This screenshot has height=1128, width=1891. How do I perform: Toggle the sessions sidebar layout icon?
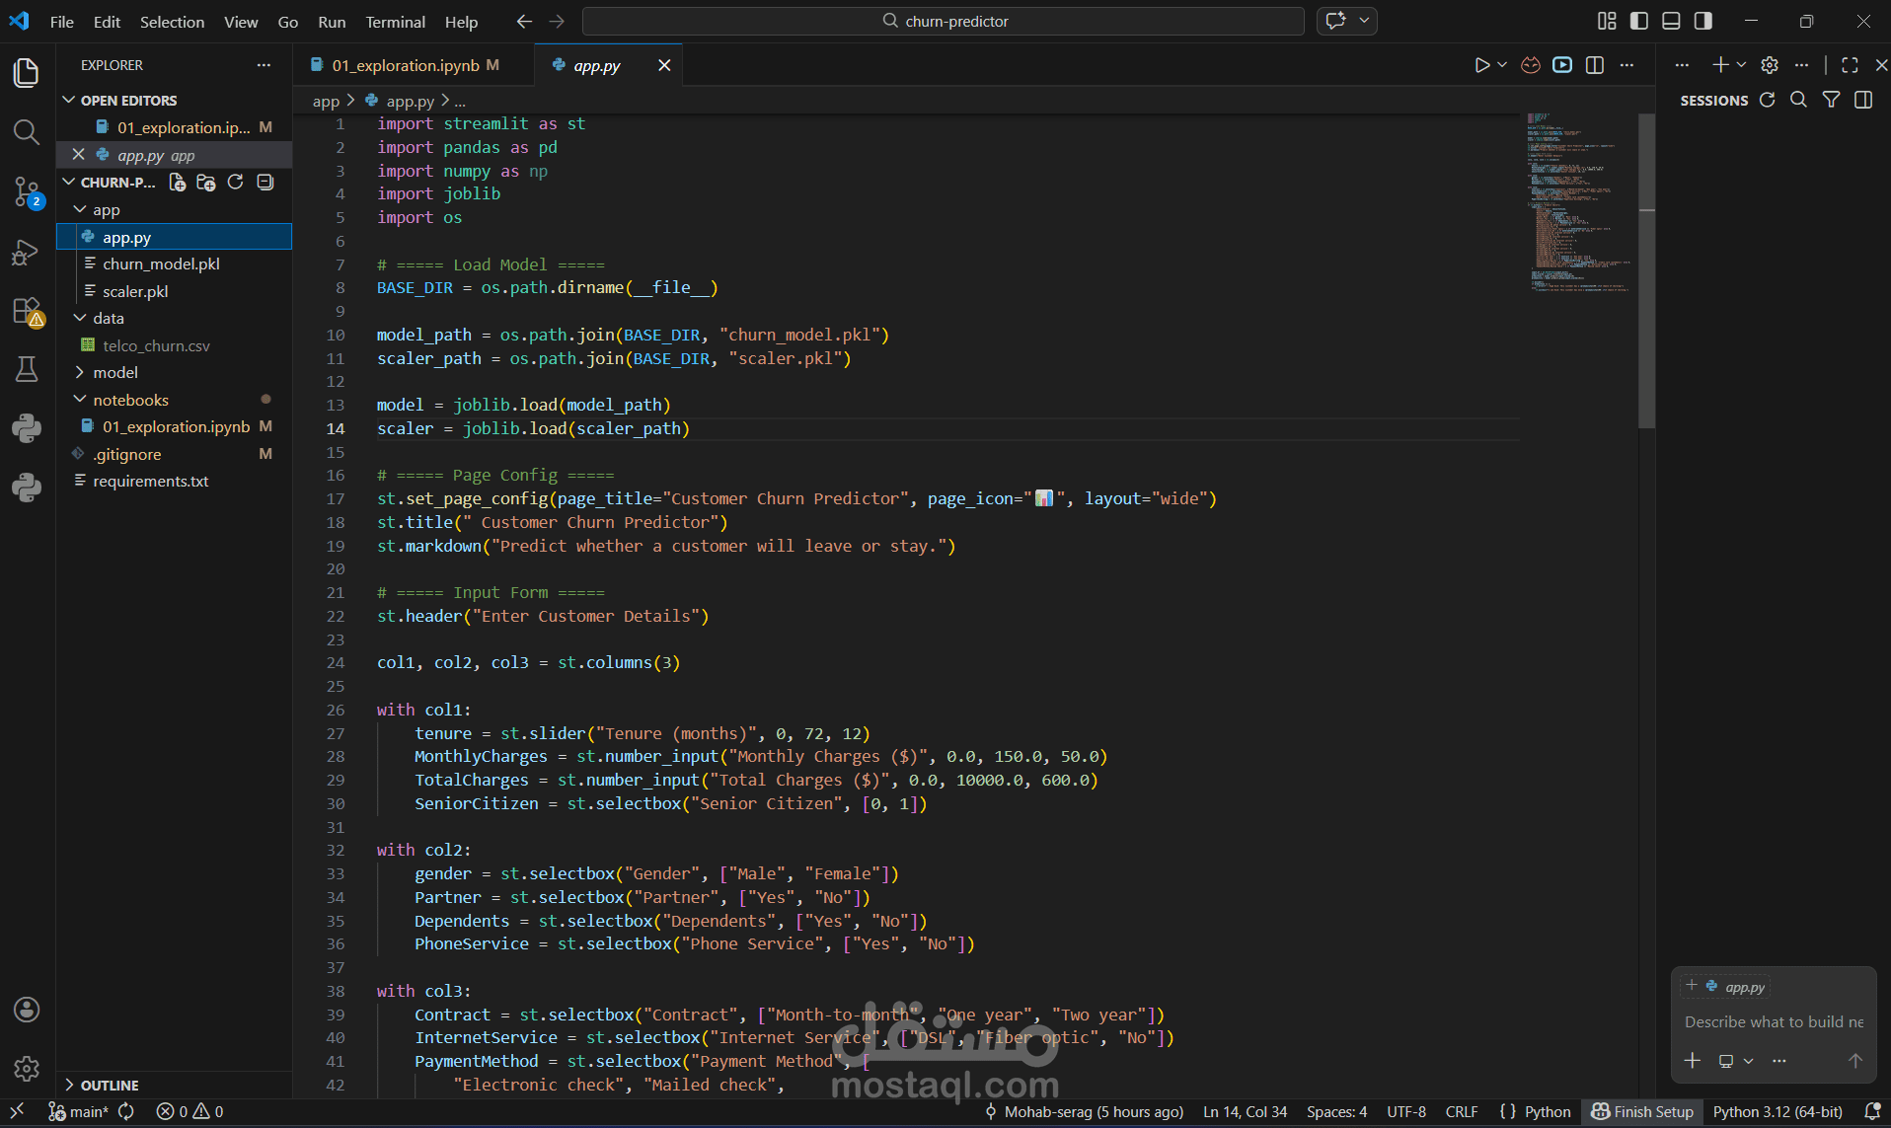(1863, 100)
